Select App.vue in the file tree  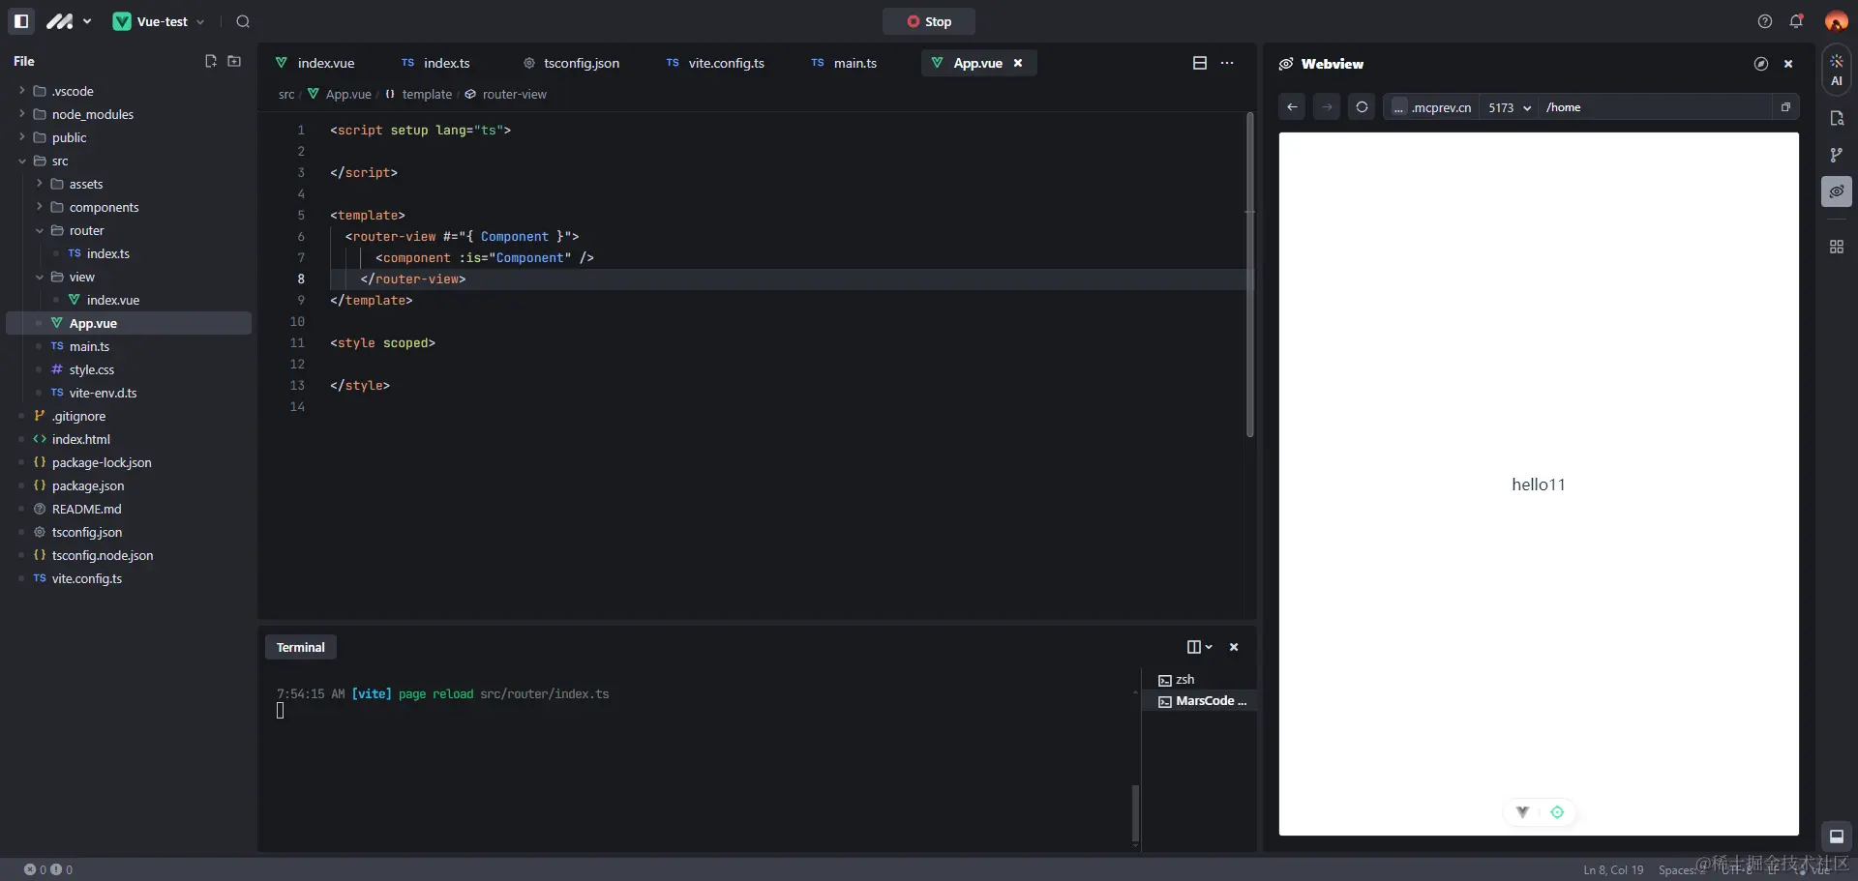tap(129, 323)
